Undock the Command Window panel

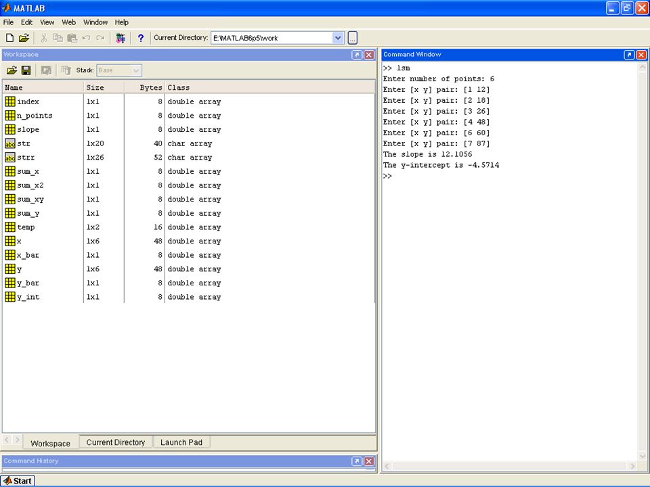click(x=629, y=55)
